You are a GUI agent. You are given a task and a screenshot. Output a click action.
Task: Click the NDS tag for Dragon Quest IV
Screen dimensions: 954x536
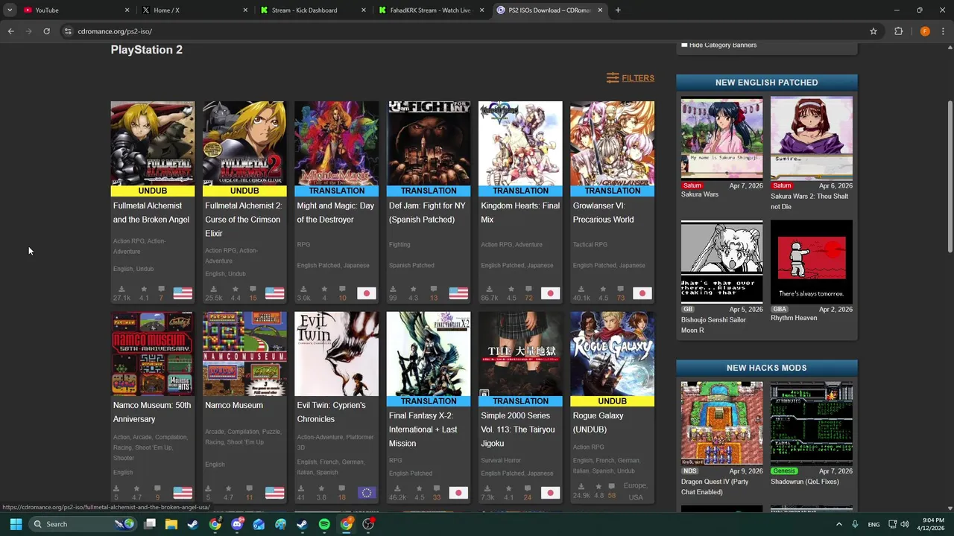[690, 471]
